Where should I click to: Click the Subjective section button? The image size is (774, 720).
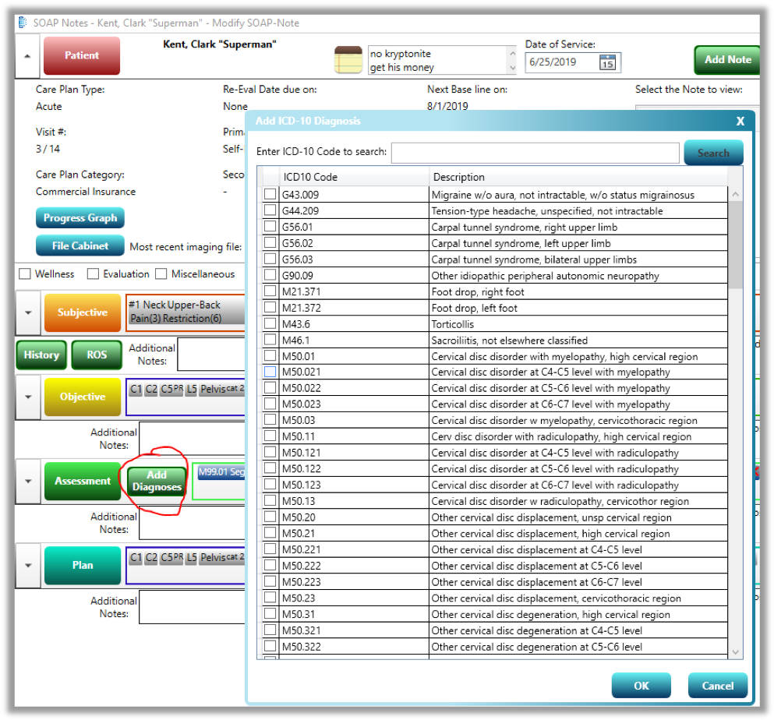coord(83,313)
